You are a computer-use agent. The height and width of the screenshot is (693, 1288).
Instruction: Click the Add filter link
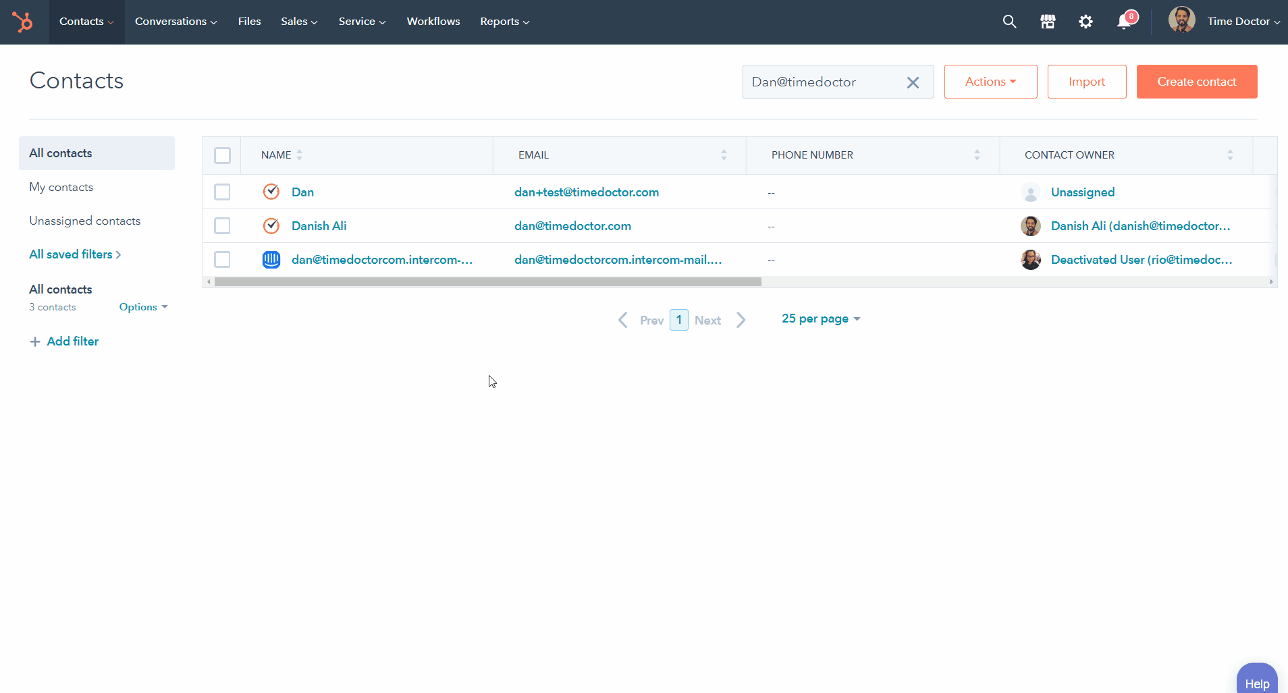coord(73,341)
